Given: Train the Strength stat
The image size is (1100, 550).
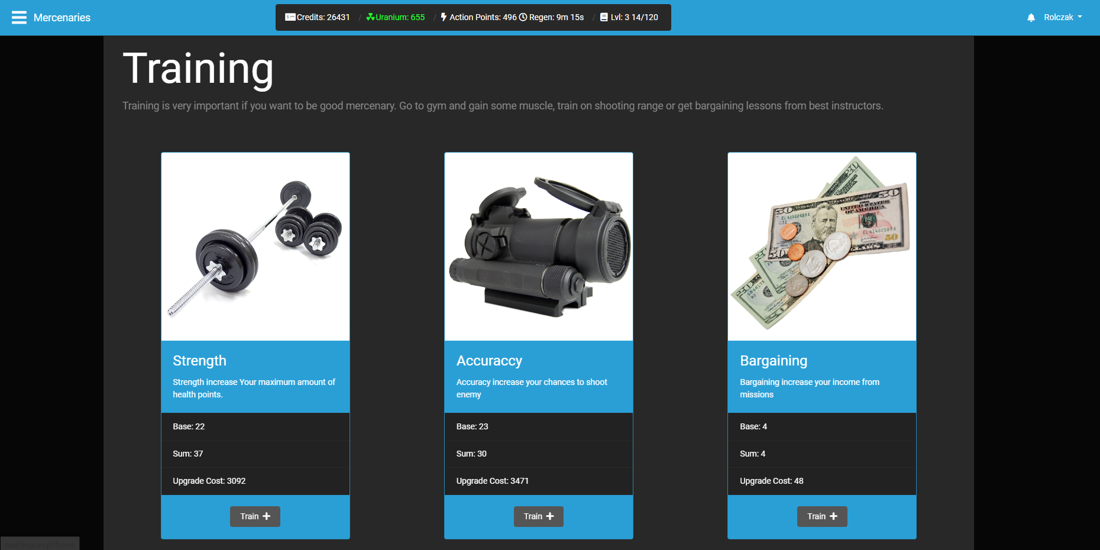Looking at the screenshot, I should point(255,516).
